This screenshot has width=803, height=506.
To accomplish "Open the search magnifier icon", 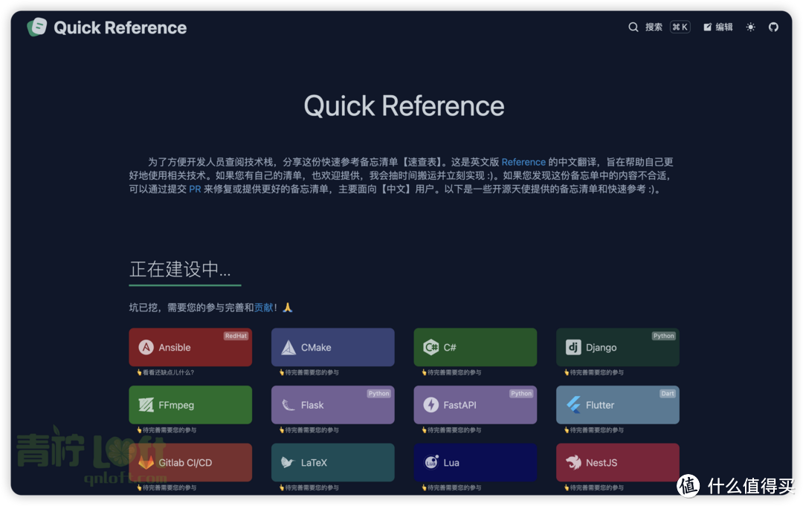I will (x=633, y=27).
